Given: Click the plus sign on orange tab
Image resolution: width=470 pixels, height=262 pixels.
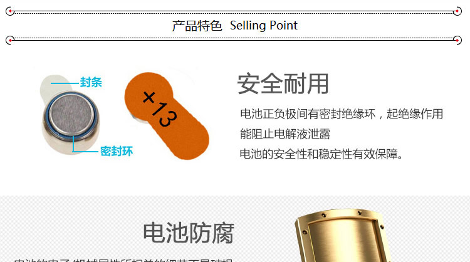Looking at the screenshot, I should click(149, 97).
